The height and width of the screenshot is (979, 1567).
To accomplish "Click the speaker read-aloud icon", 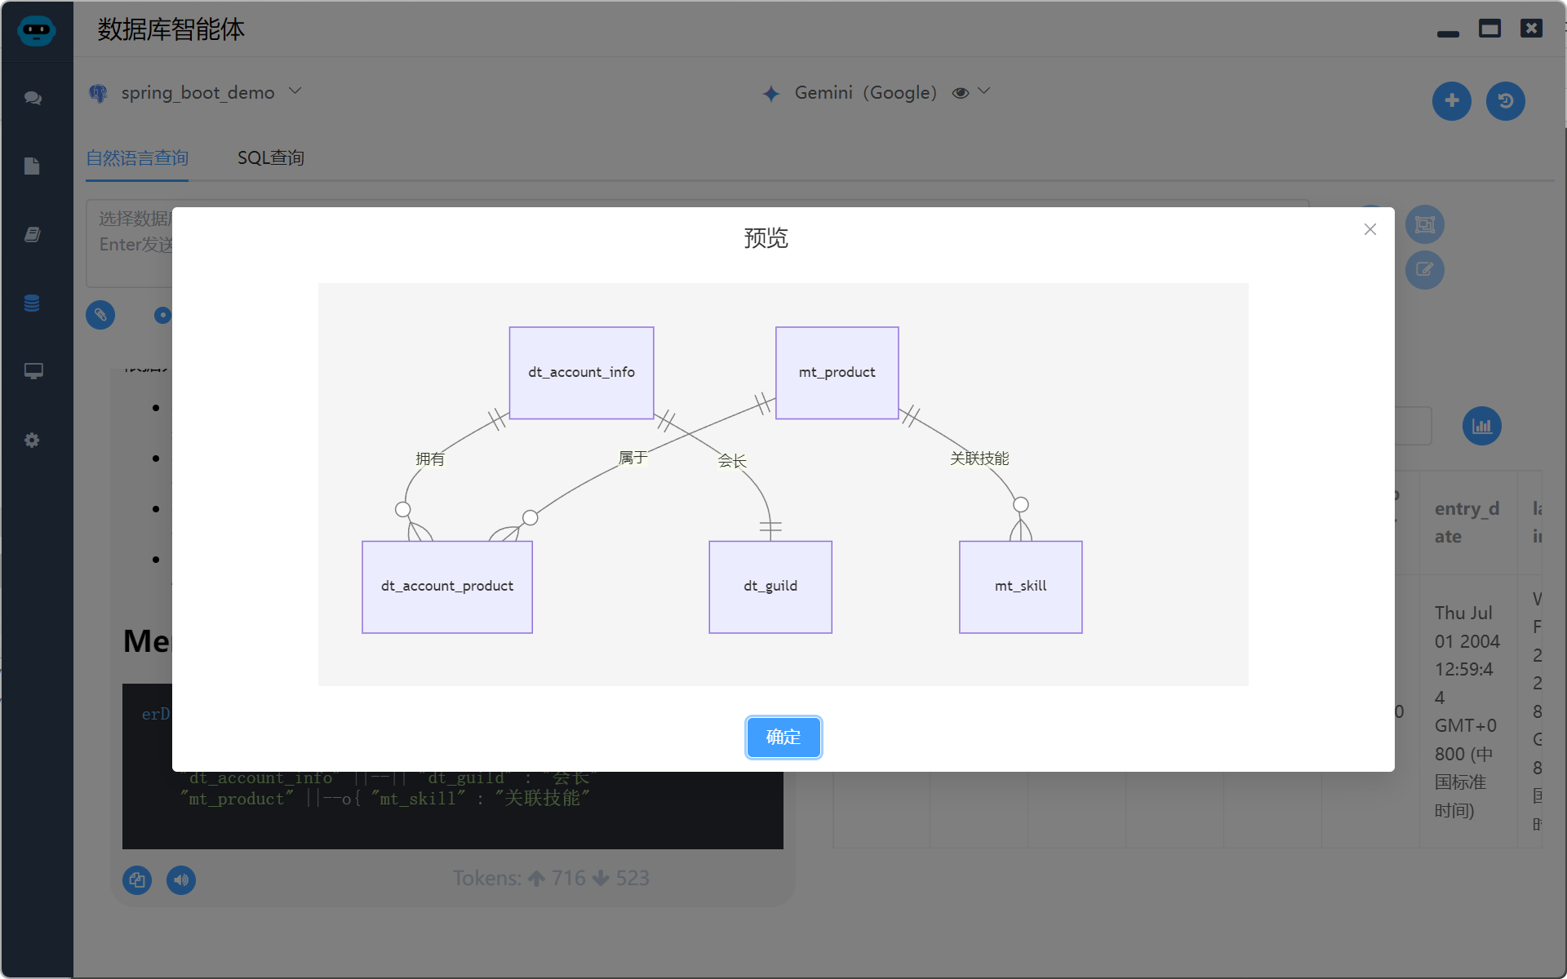I will pyautogui.click(x=181, y=879).
